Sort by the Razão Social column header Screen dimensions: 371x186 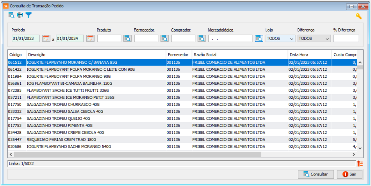point(240,55)
